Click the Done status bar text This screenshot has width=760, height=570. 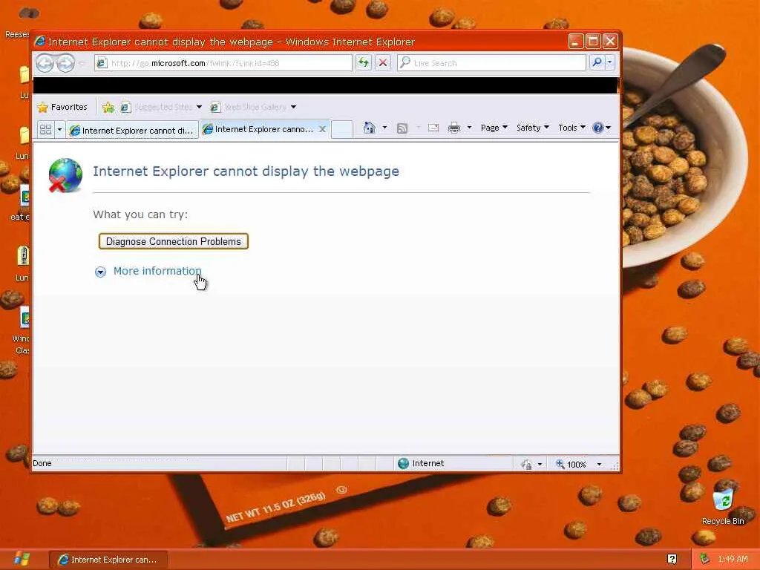tap(42, 463)
